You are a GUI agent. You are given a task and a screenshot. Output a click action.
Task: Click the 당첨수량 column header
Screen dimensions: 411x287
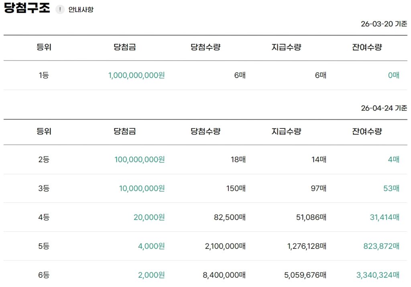tap(206, 47)
